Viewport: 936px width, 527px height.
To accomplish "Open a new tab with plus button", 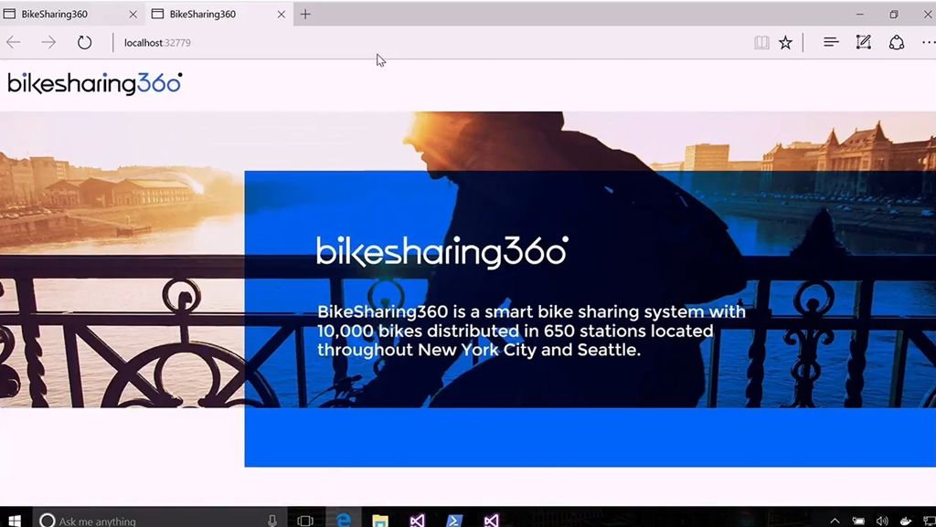I will [x=305, y=14].
